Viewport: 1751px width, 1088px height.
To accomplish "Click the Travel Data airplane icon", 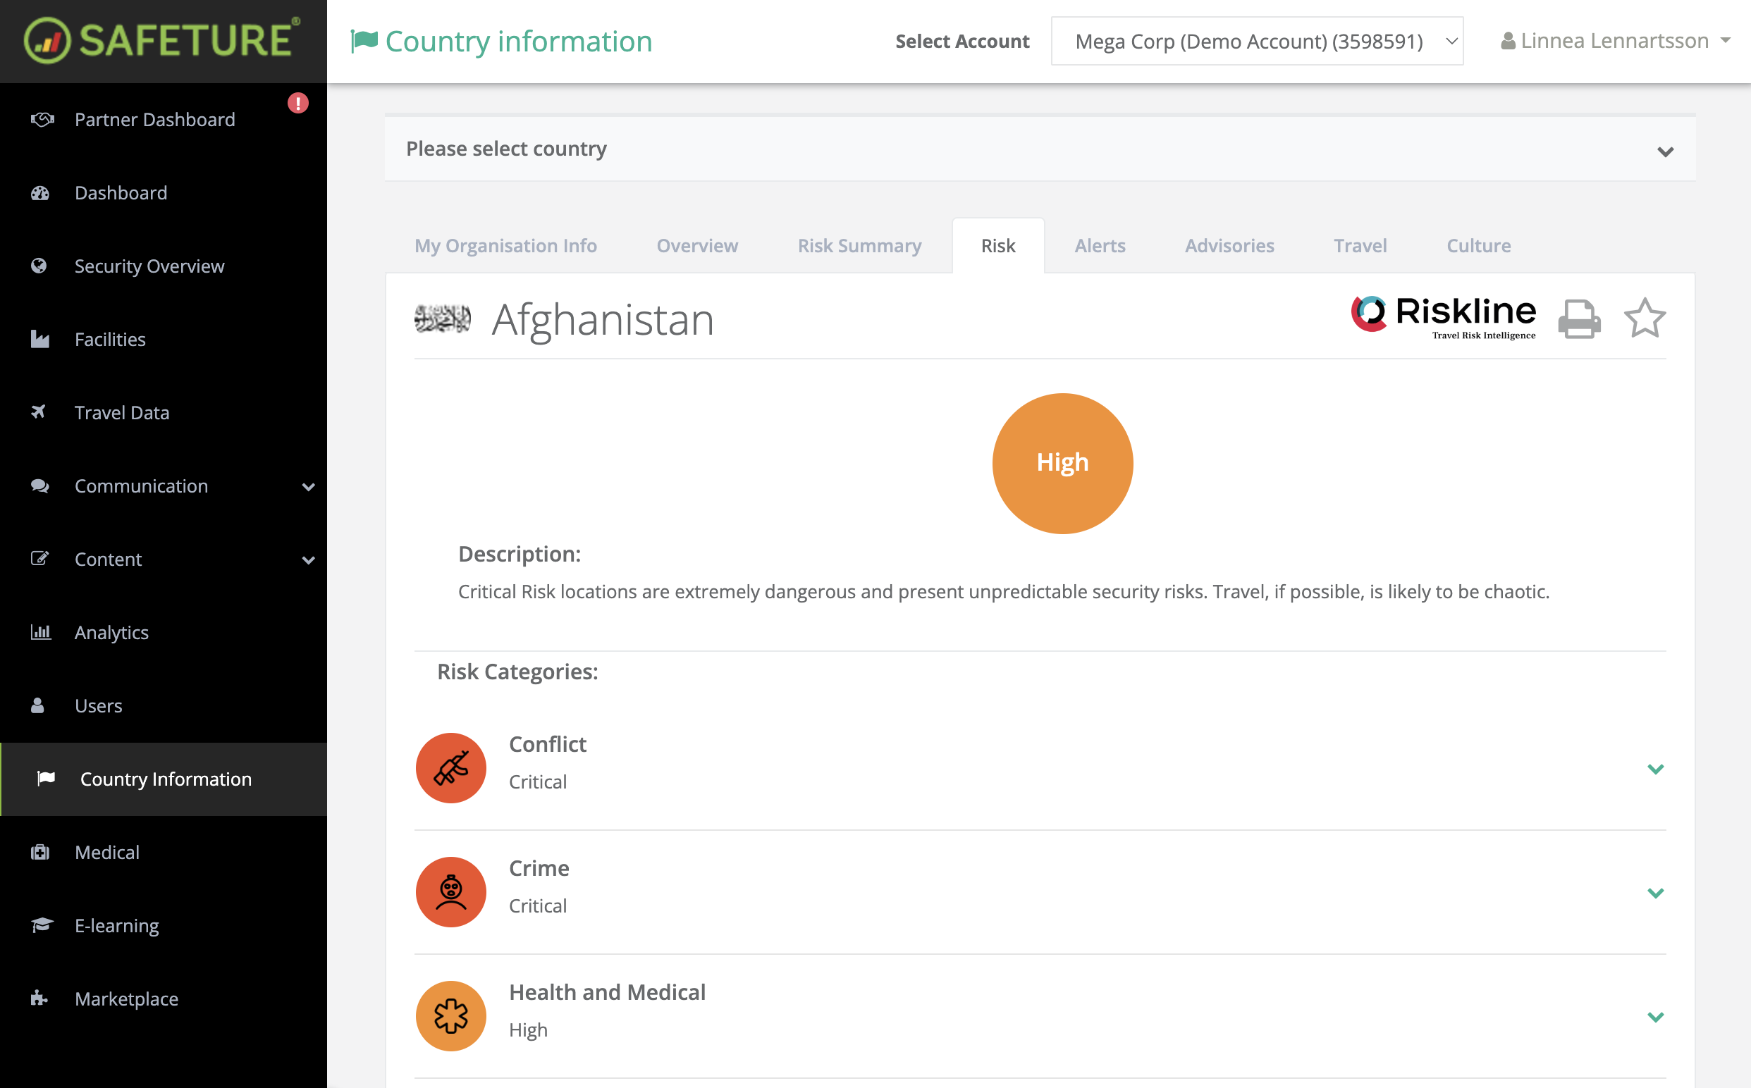I will point(39,412).
